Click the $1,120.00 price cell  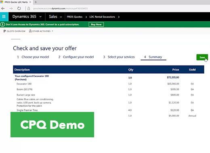point(174,103)
